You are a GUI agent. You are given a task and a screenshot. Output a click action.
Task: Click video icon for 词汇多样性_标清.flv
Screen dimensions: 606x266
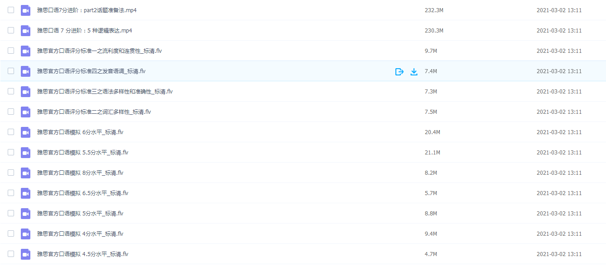click(x=25, y=112)
